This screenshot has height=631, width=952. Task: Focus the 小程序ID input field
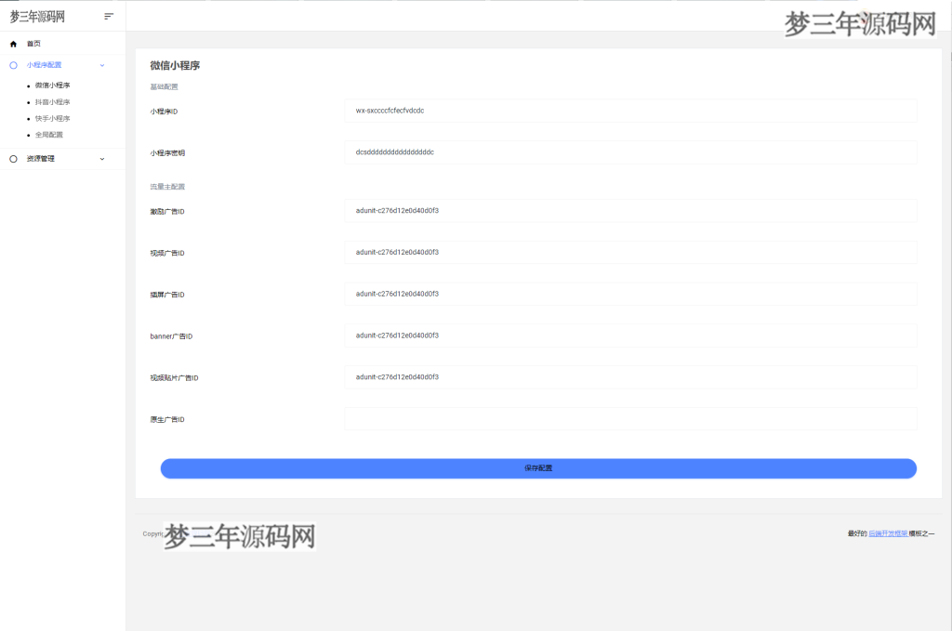629,111
